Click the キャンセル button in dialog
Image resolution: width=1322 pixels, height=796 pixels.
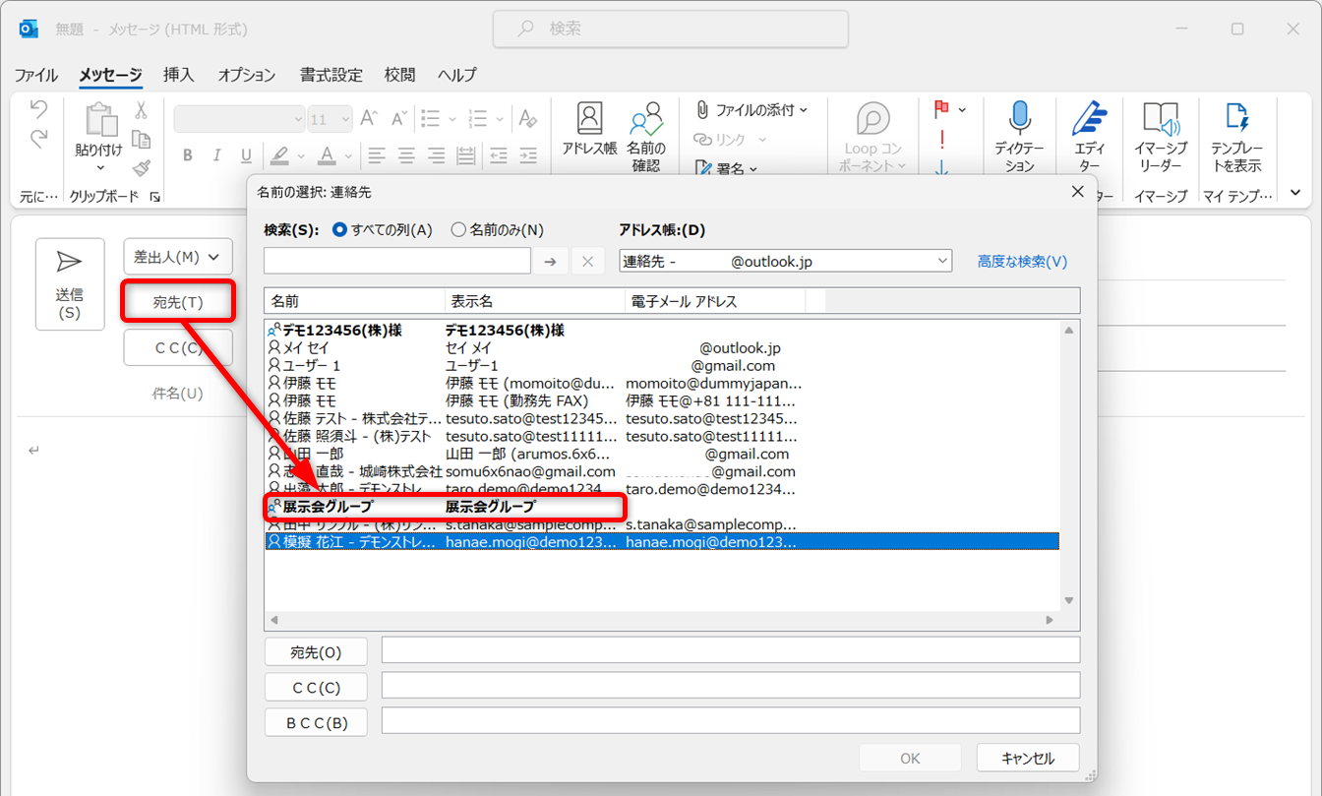pyautogui.click(x=1027, y=758)
